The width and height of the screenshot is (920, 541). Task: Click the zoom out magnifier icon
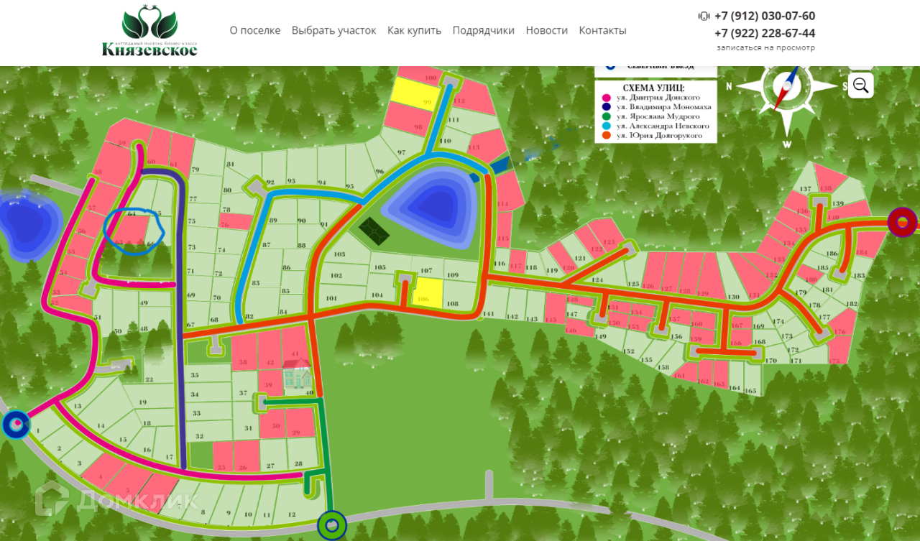860,85
